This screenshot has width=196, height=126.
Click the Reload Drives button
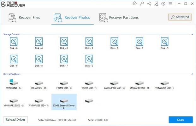click(x=16, y=119)
